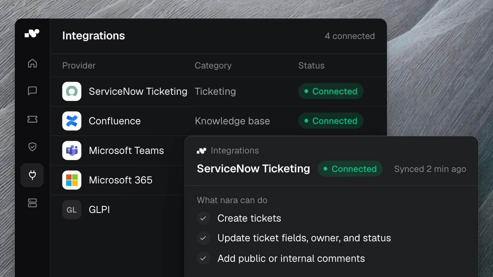Click the Connected badge in the Confluence row
Image resolution: width=493 pixels, height=277 pixels.
click(x=331, y=121)
